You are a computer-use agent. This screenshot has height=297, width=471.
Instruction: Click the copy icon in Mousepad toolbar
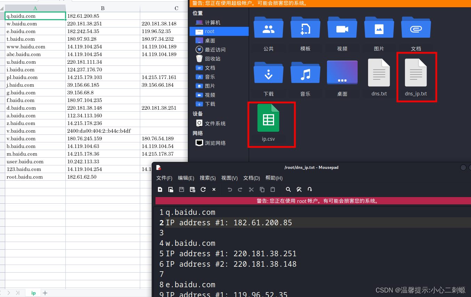click(262, 189)
